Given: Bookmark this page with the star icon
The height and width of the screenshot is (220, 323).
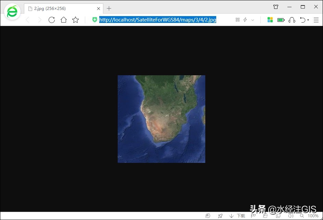Looking at the screenshot, I should [75, 20].
